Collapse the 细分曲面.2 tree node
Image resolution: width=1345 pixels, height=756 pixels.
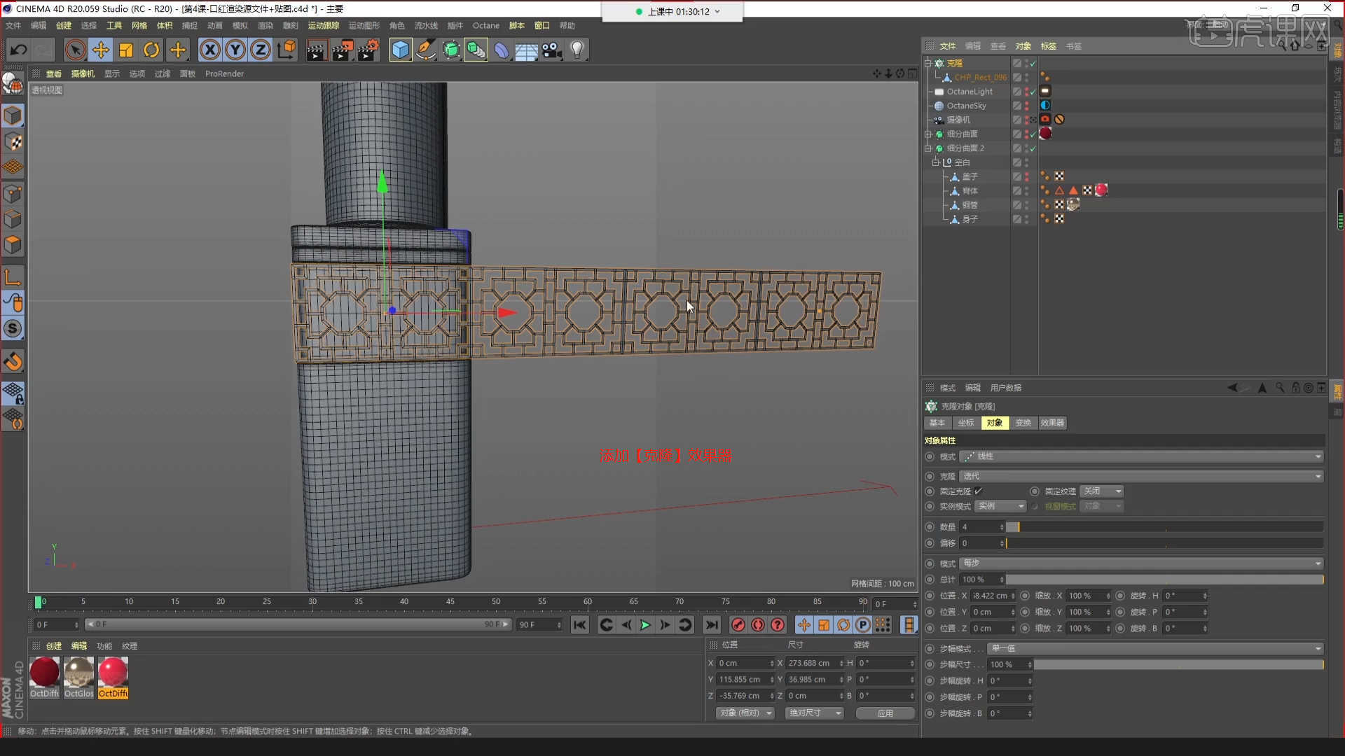(x=928, y=148)
